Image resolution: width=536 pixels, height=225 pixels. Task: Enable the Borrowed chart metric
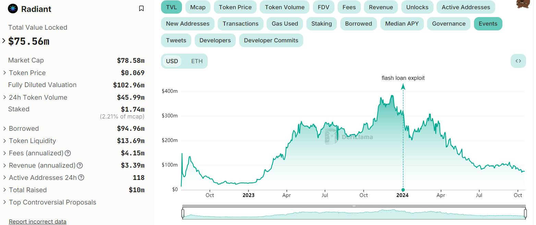pyautogui.click(x=358, y=24)
